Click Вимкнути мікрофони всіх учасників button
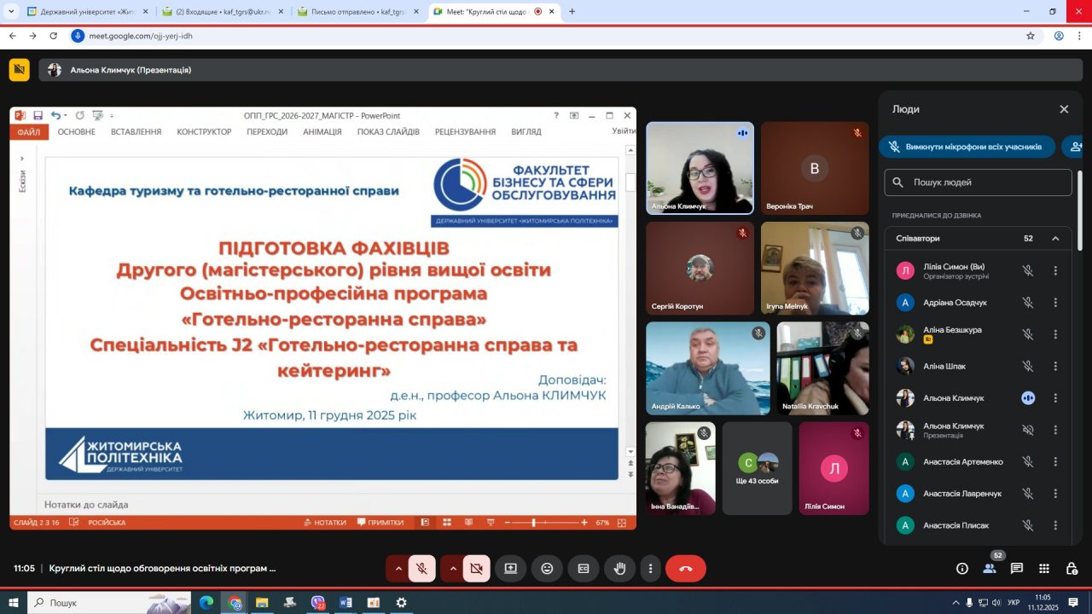This screenshot has width=1092, height=614. tap(967, 147)
